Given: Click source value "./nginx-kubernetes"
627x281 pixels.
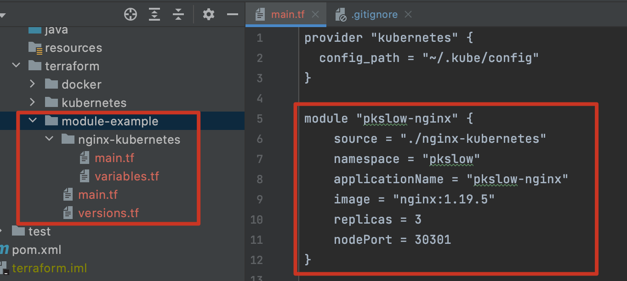Looking at the screenshot, I should click(x=473, y=139).
